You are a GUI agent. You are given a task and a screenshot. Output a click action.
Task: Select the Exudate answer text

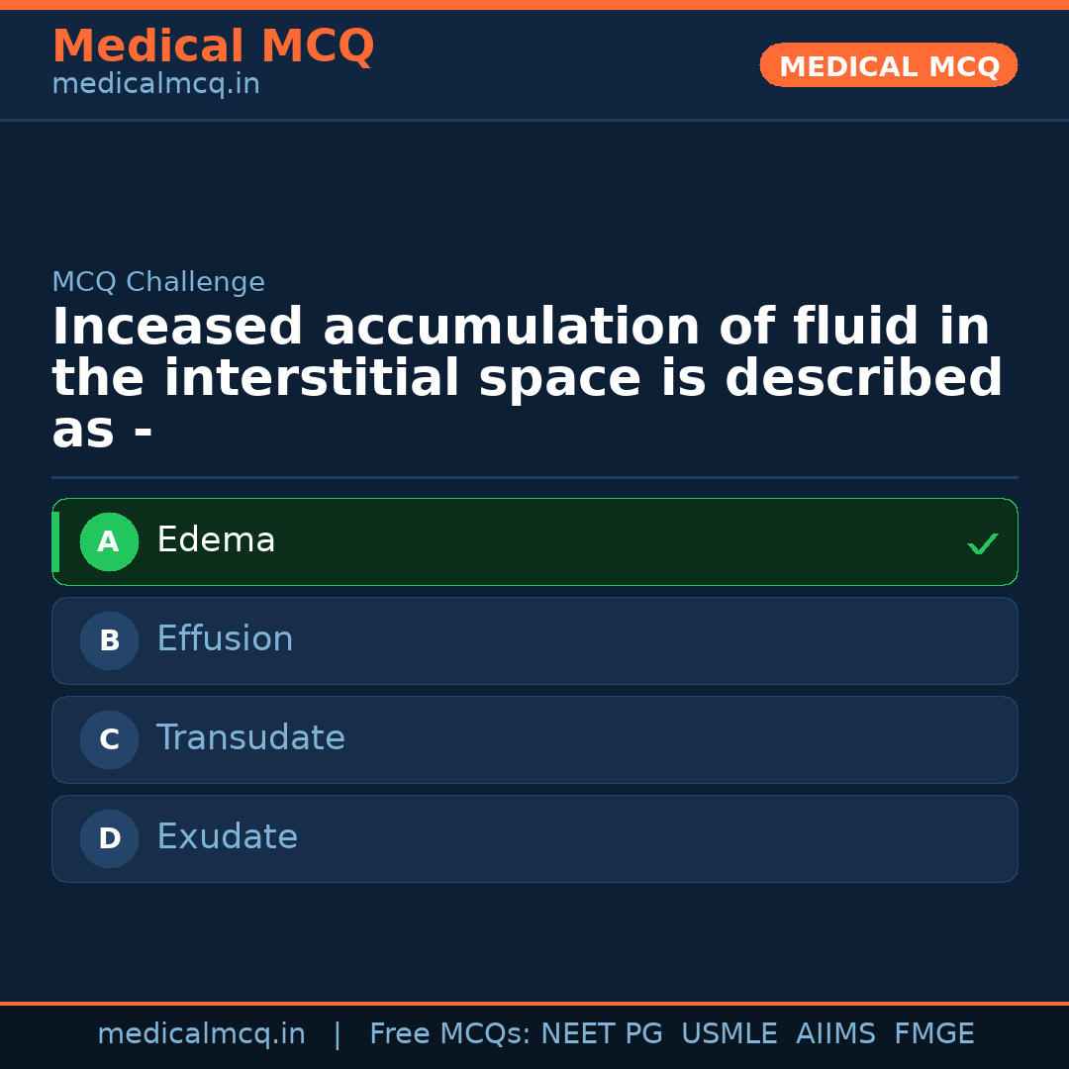[x=227, y=837]
